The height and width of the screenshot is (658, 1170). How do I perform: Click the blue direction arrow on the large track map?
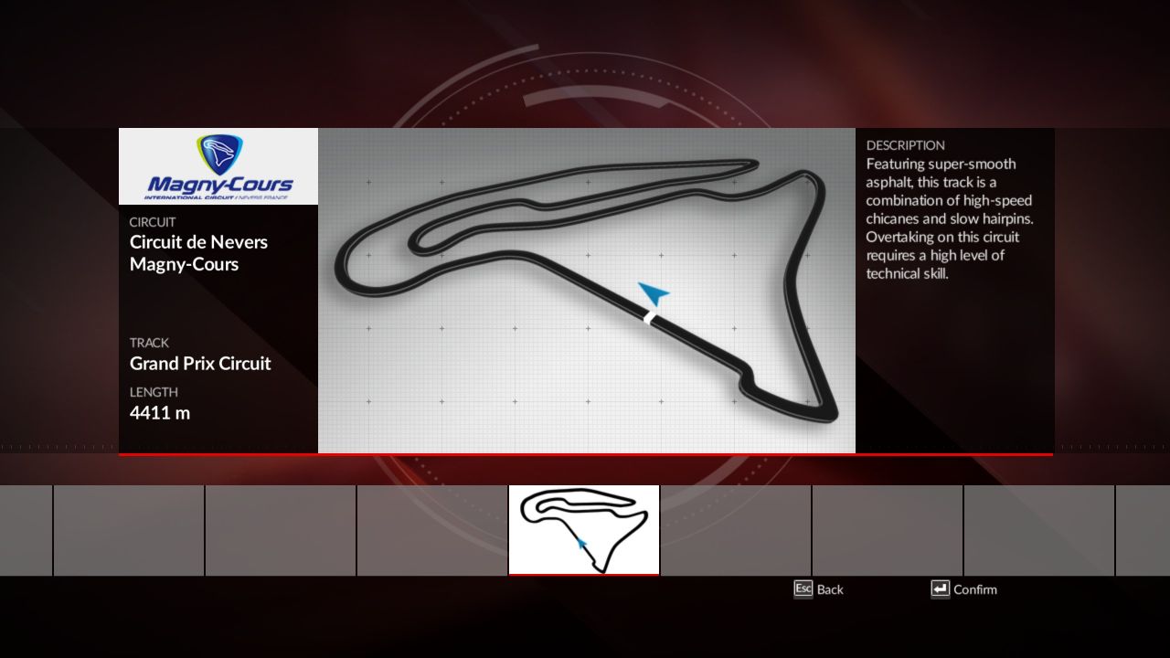coord(653,294)
